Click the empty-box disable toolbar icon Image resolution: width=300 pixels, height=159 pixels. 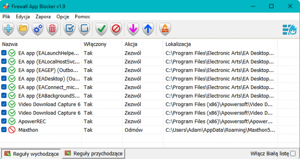(x=84, y=29)
